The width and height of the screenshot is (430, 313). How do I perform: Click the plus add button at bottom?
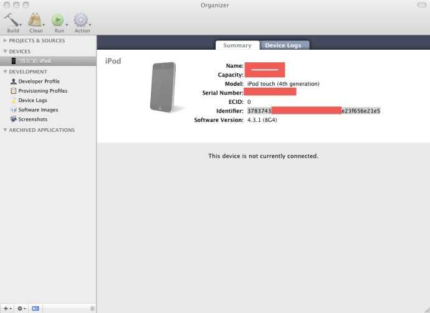click(7, 309)
